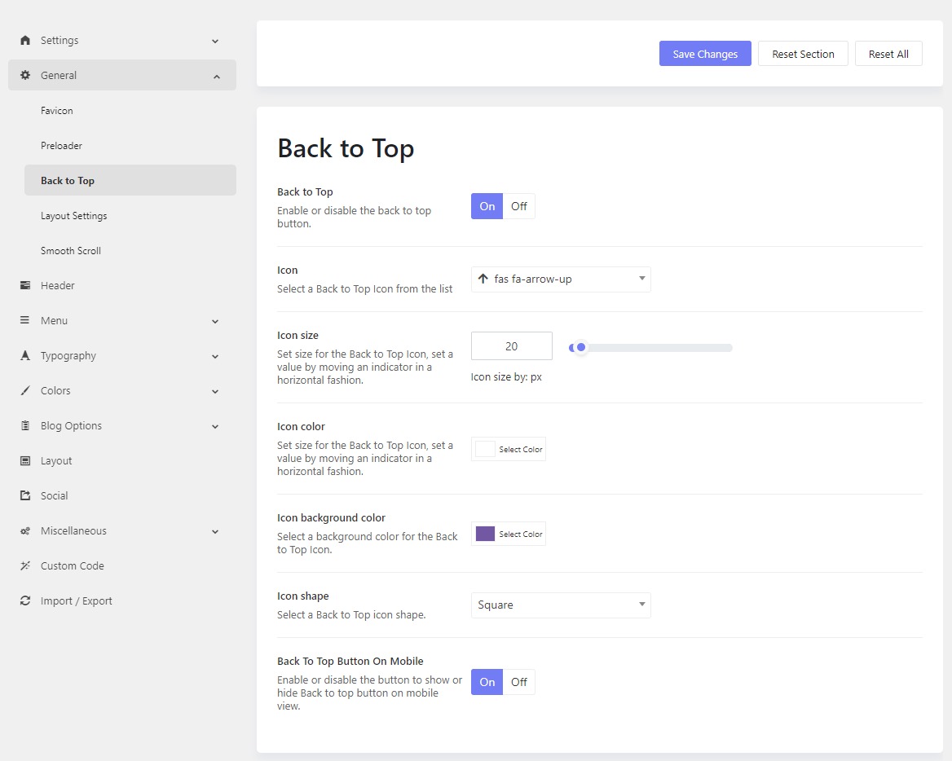Click the Reset Section button
Screen dimensions: 952x761
[x=803, y=54]
